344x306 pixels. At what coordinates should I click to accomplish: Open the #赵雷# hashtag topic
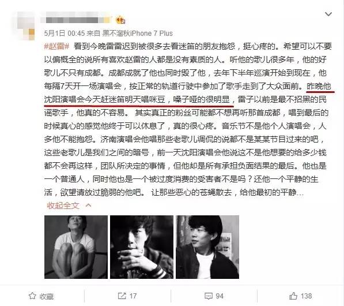[x=56, y=46]
